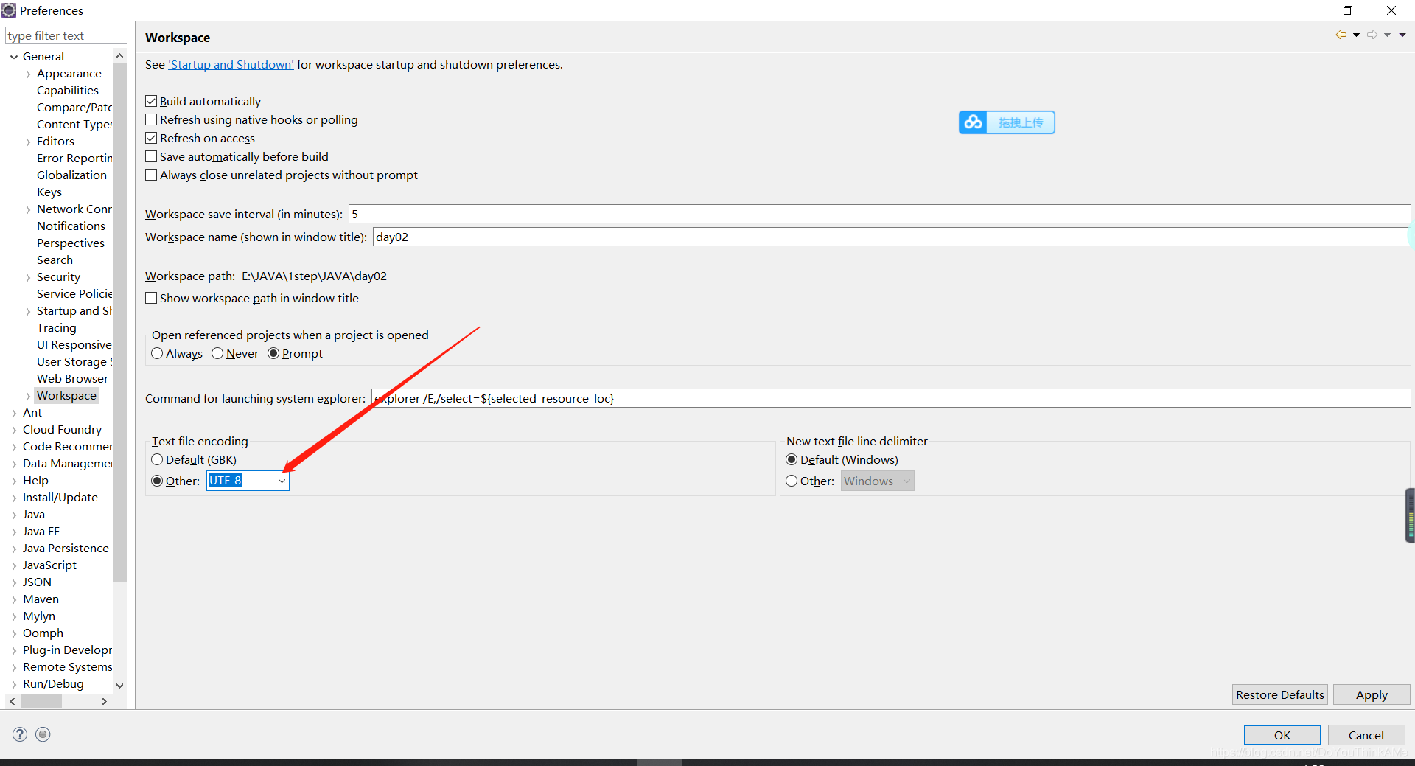Enable Always close unrelated projects without prompt
The image size is (1415, 766).
[x=151, y=175]
